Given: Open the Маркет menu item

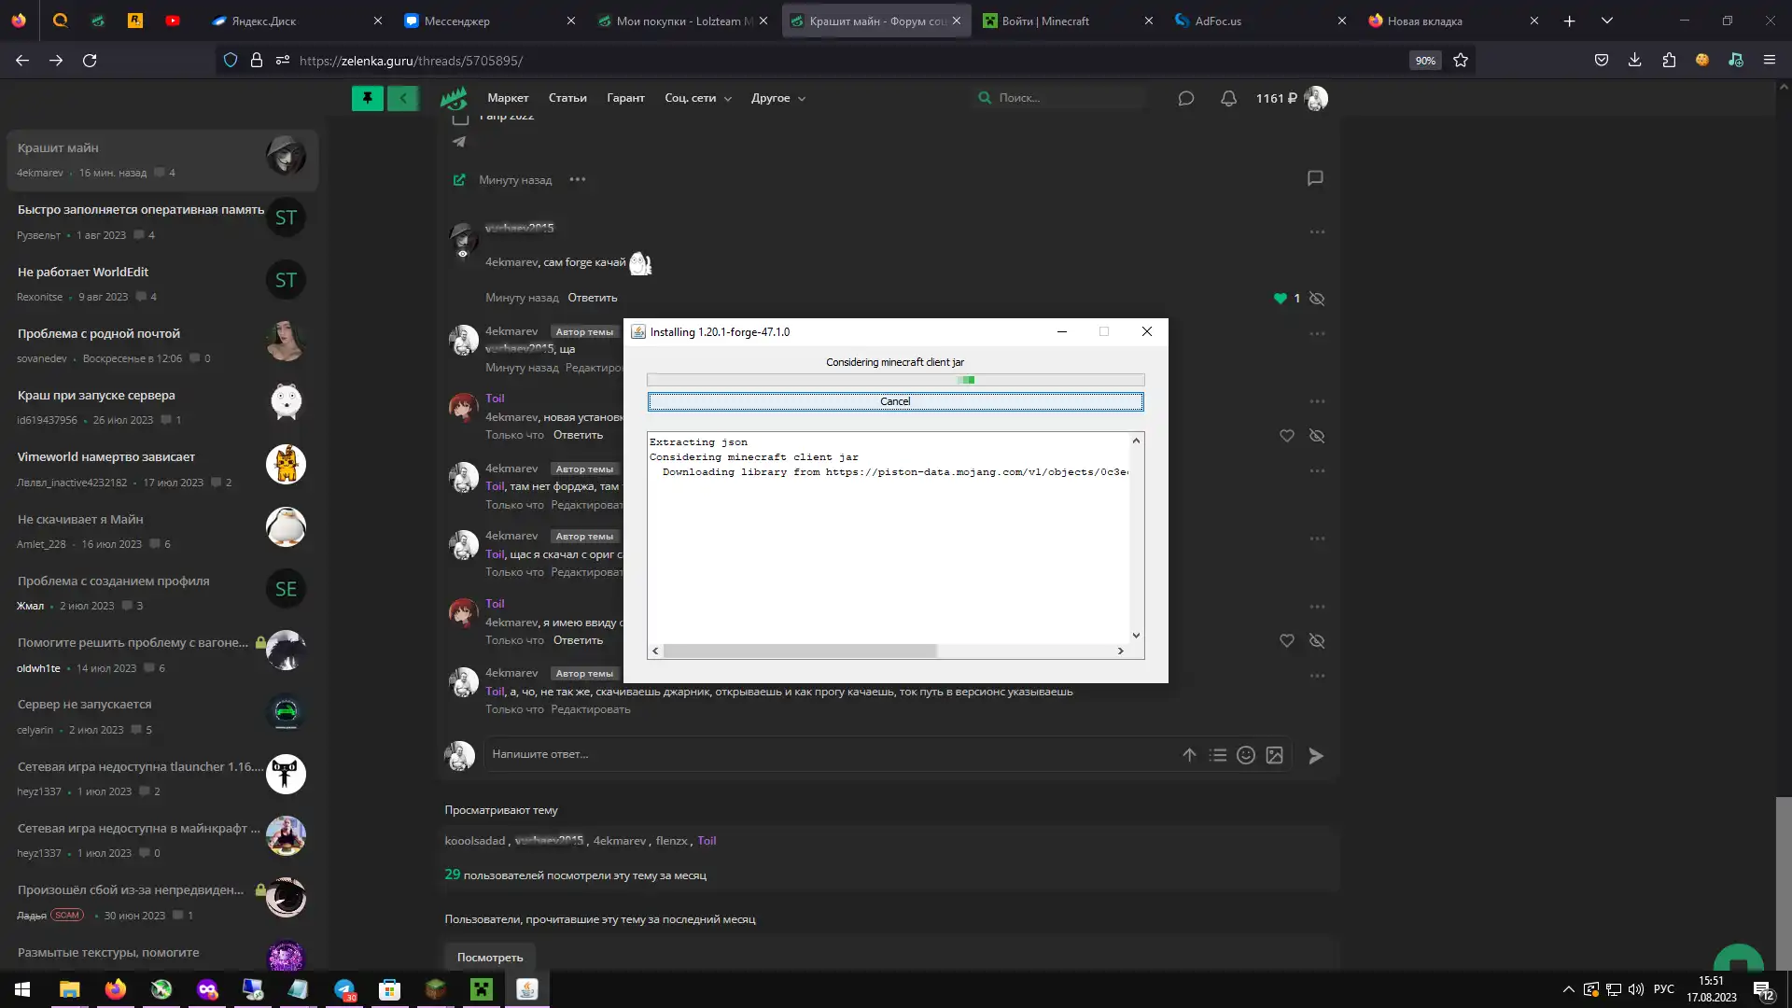Looking at the screenshot, I should (x=508, y=98).
